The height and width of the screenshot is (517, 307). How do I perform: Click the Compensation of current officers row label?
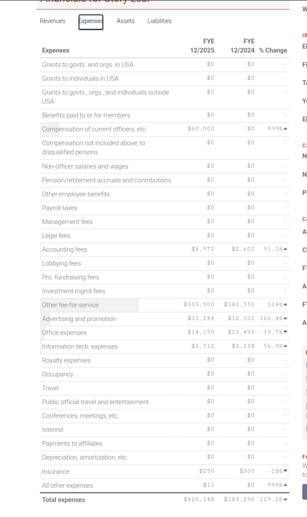point(94,129)
